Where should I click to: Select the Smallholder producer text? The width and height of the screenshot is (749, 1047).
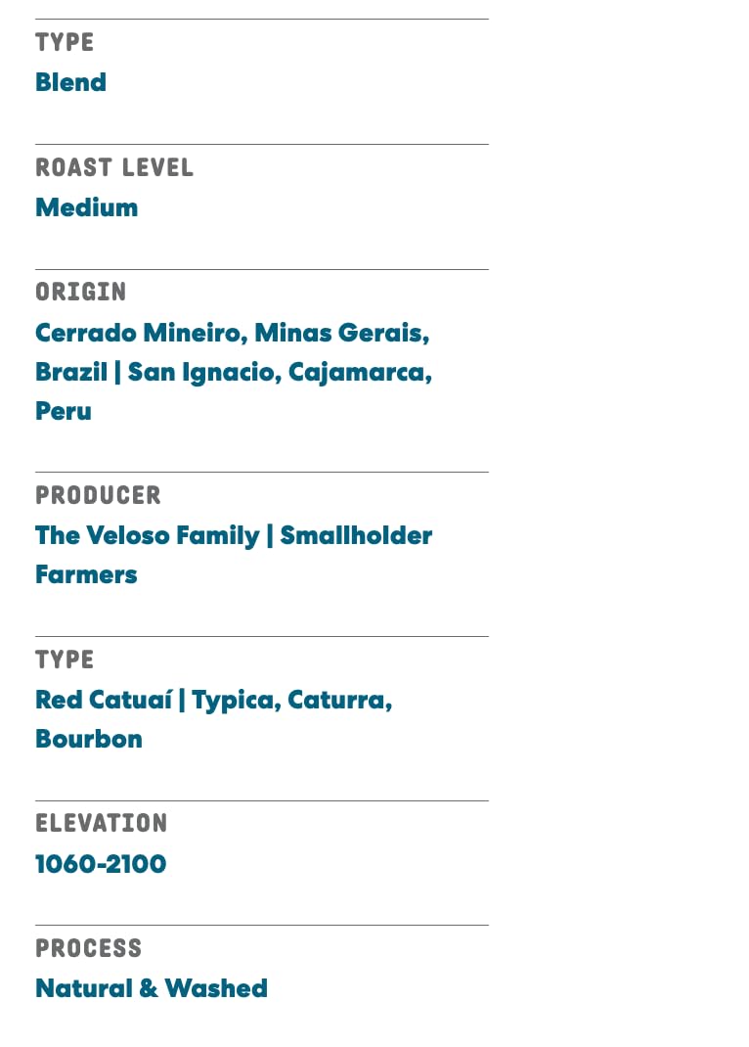[356, 535]
